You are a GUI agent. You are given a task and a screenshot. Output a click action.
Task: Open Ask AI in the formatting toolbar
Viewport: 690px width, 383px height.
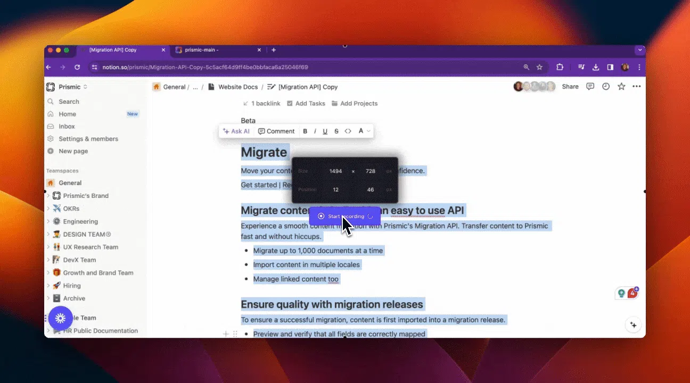coord(236,131)
